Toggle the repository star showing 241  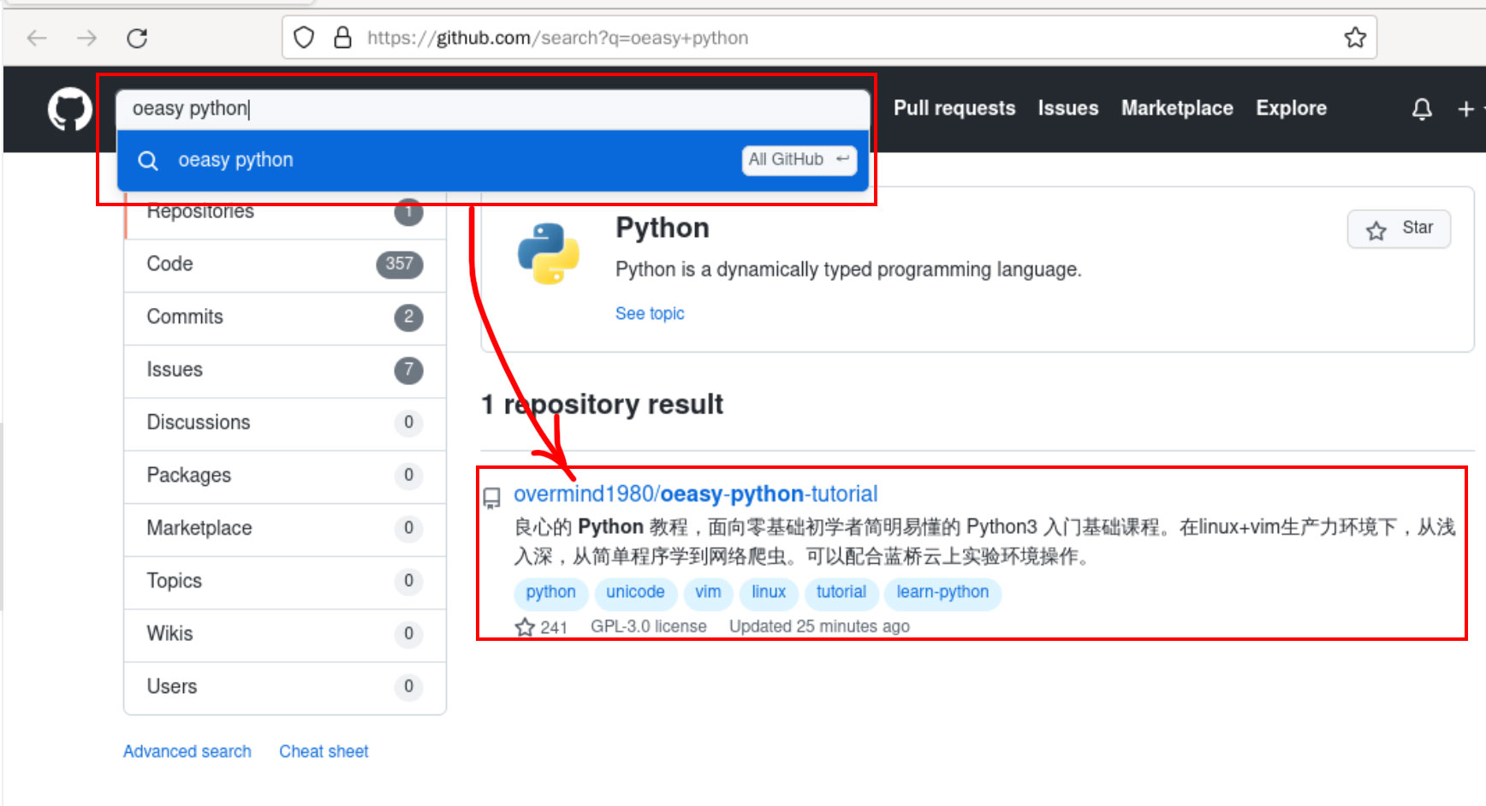(x=525, y=626)
